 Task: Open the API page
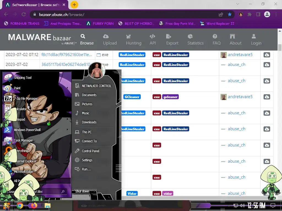click(x=153, y=40)
